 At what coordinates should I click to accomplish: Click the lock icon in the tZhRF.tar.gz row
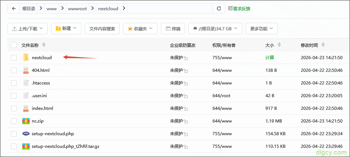(x=186, y=147)
